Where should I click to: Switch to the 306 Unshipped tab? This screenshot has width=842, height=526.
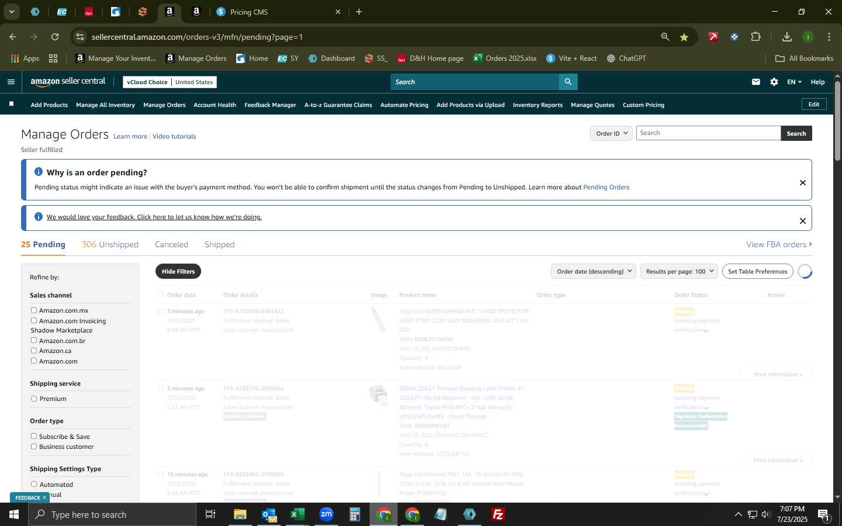[x=110, y=244]
